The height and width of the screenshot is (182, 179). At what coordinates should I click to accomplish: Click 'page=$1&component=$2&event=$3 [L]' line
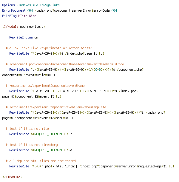tap(32, 96)
